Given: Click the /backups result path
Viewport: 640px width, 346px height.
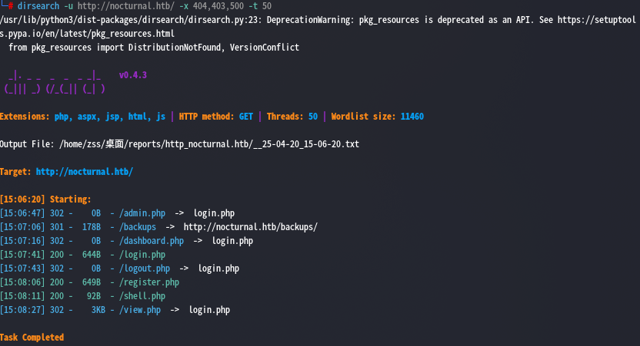Looking at the screenshot, I should tap(138, 227).
